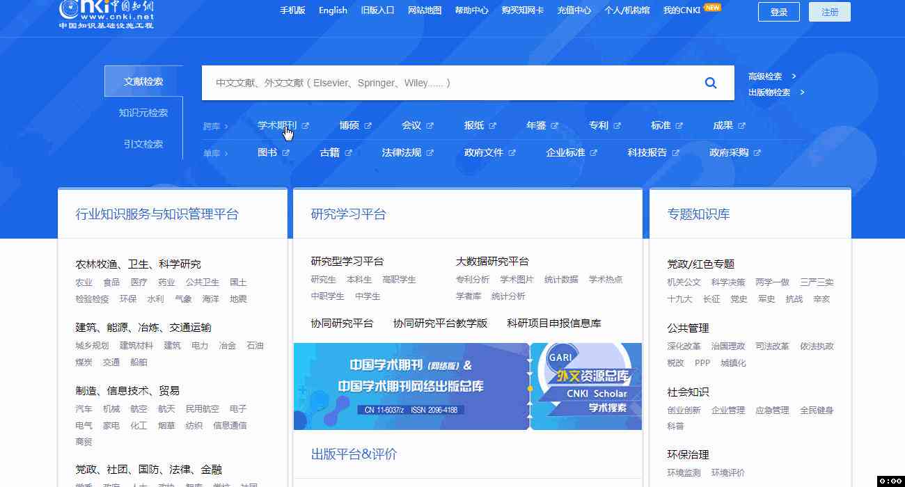
Task: Open 中国学术期刊(网络版) banner
Action: (411, 386)
